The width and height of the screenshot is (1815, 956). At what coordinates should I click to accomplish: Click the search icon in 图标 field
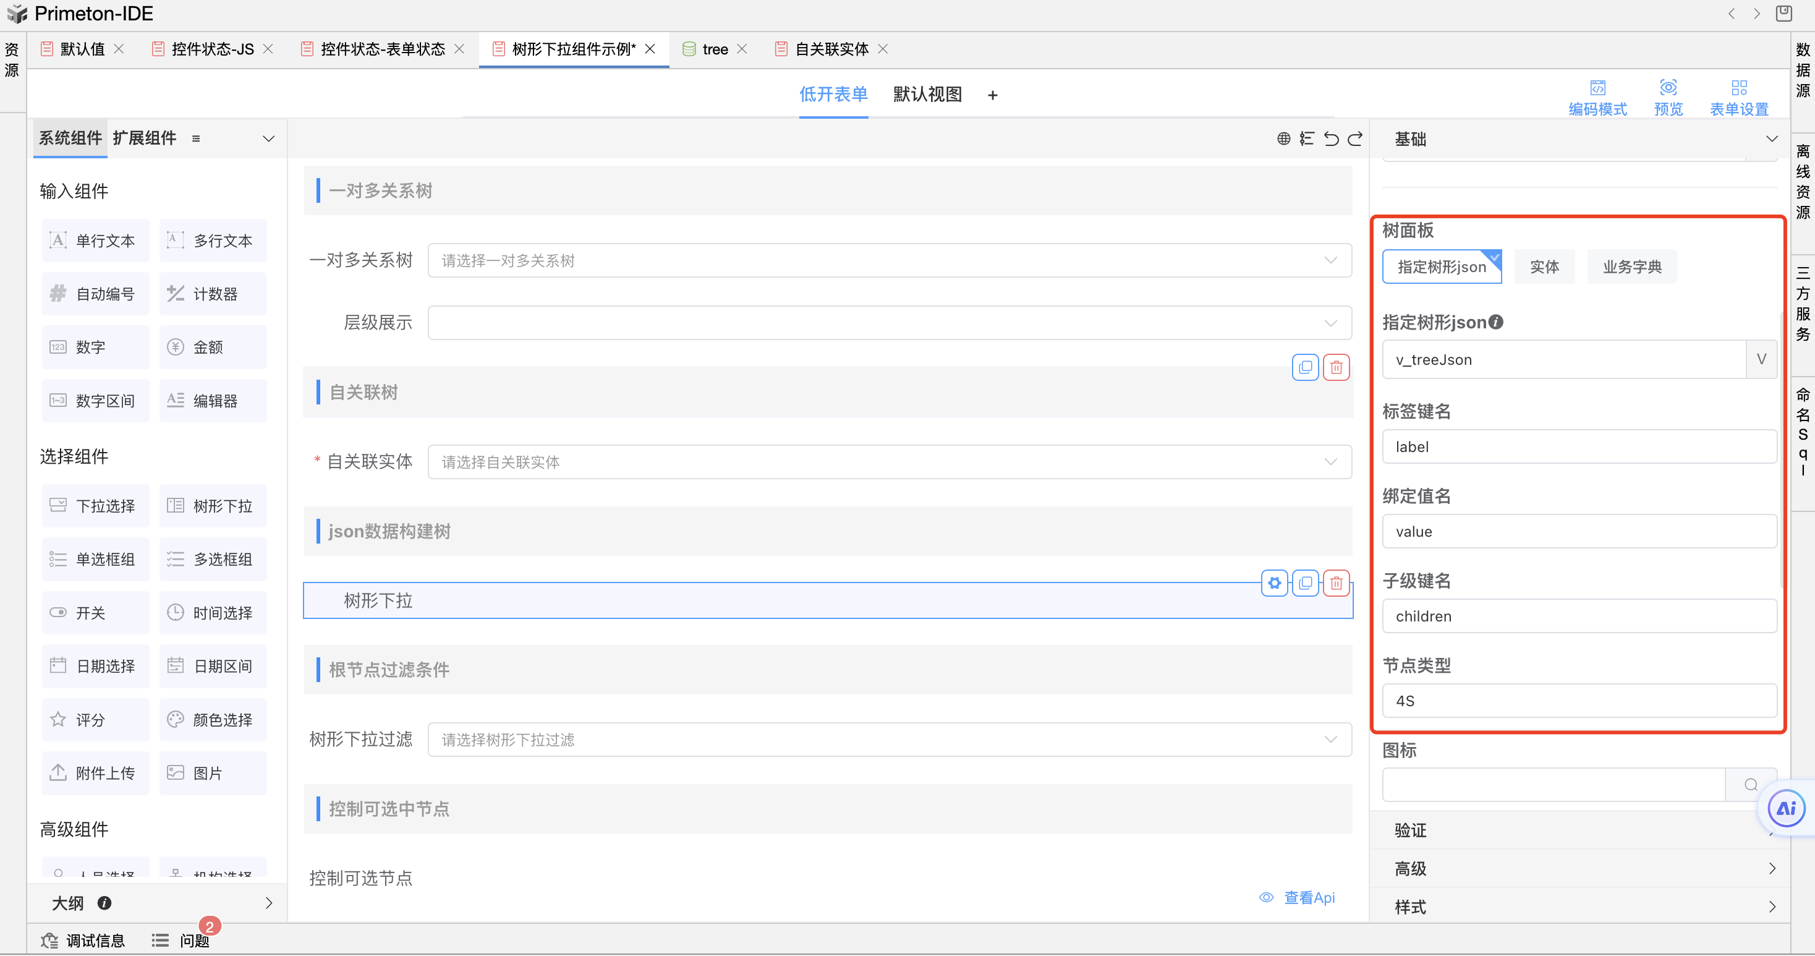[1750, 785]
